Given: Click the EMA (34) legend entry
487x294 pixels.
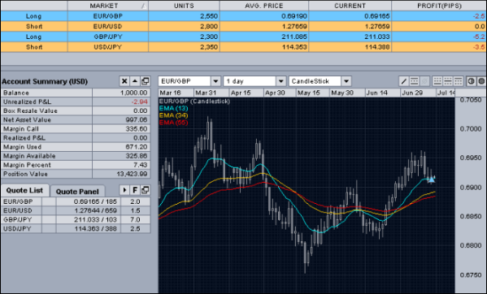Looking at the screenshot, I should coord(173,115).
